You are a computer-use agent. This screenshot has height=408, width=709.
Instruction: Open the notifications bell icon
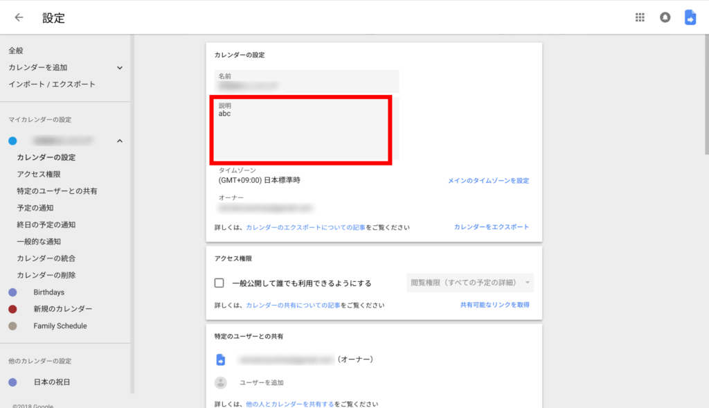665,18
